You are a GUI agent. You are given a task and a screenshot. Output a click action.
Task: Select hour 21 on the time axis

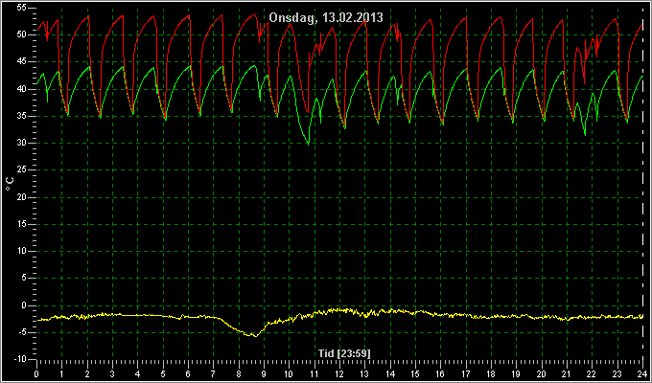coord(567,373)
